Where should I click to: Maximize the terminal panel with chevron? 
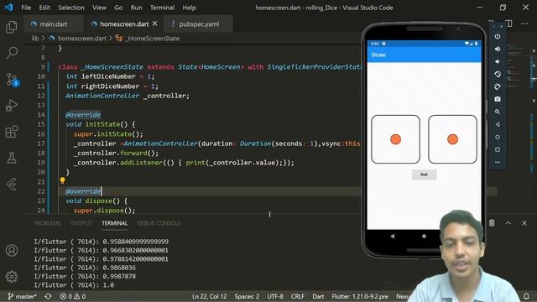click(x=508, y=223)
